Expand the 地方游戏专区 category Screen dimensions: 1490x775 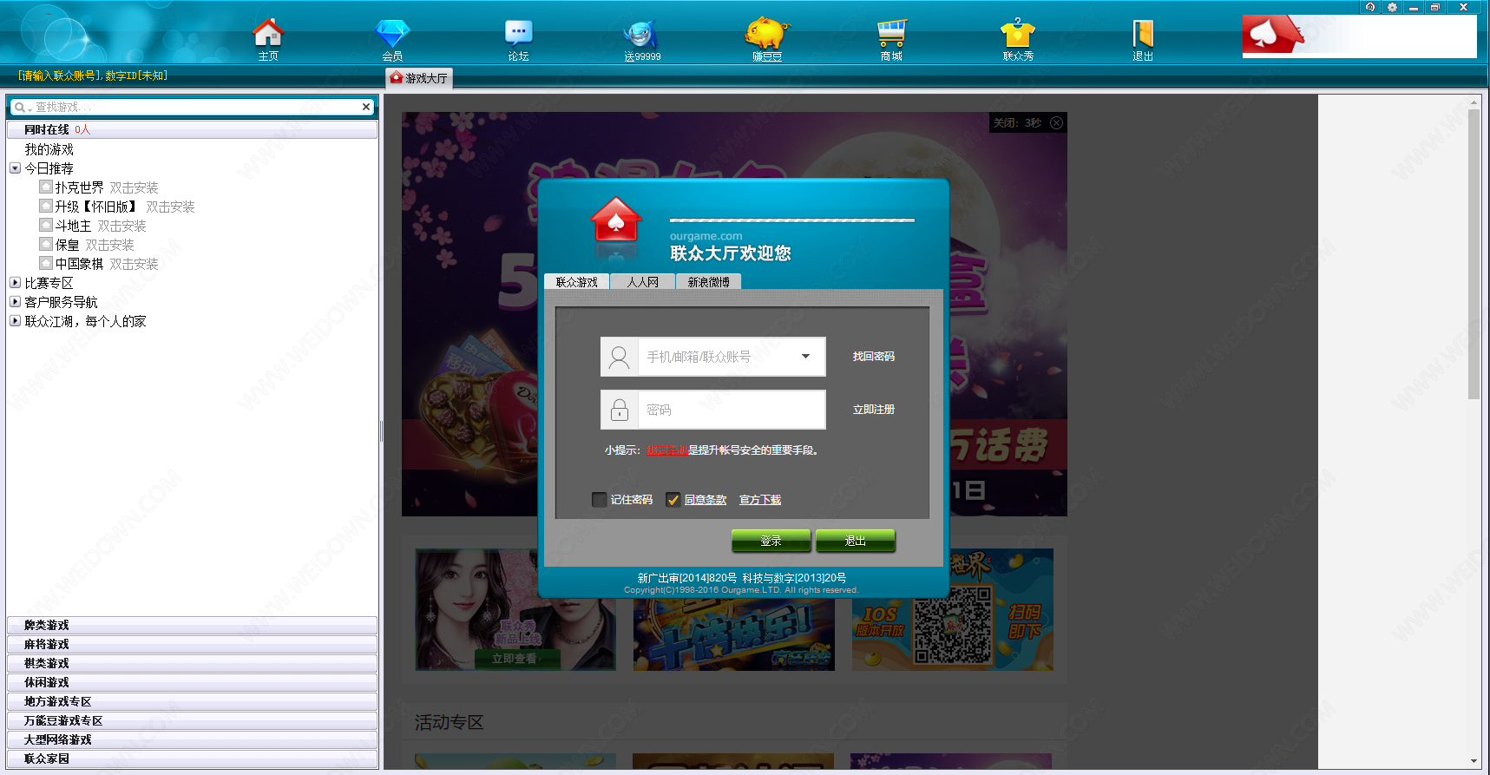coord(192,701)
